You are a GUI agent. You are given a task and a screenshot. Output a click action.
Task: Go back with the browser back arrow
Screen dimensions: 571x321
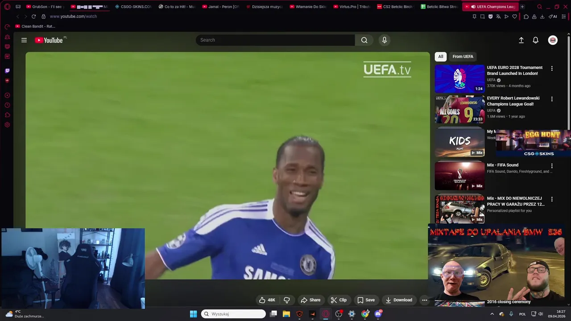(17, 16)
